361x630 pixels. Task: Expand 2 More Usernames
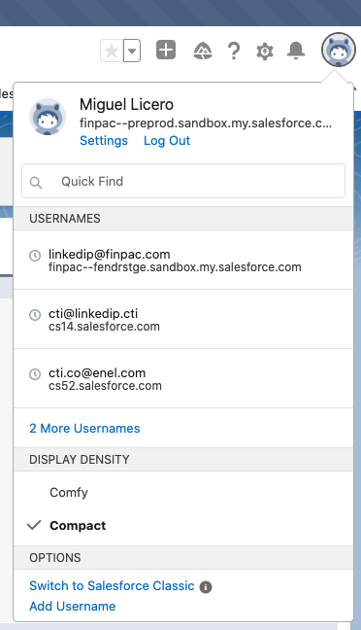(x=84, y=429)
